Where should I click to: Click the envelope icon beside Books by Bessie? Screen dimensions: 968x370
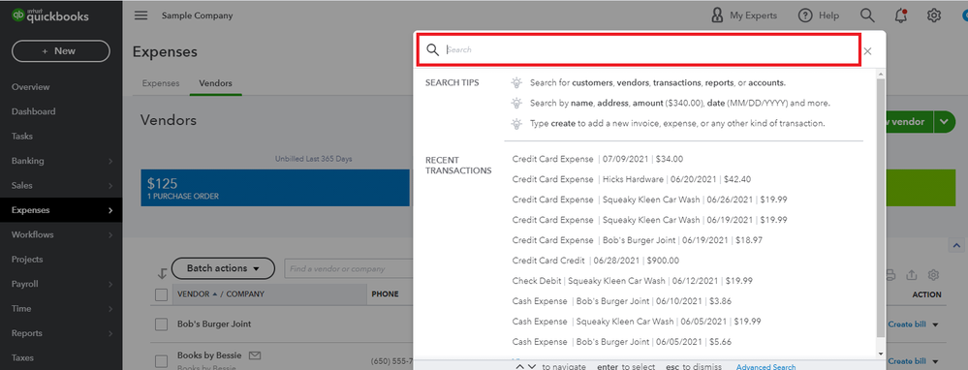254,355
